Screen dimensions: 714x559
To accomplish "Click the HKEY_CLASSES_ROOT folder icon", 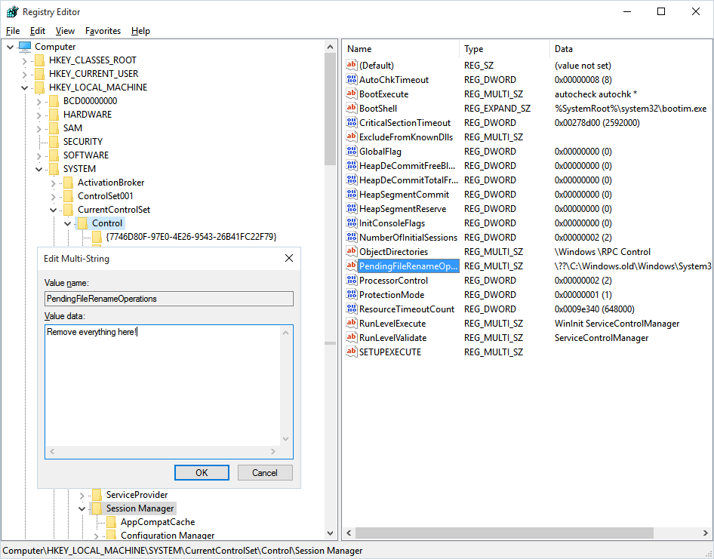I will 39,60.
